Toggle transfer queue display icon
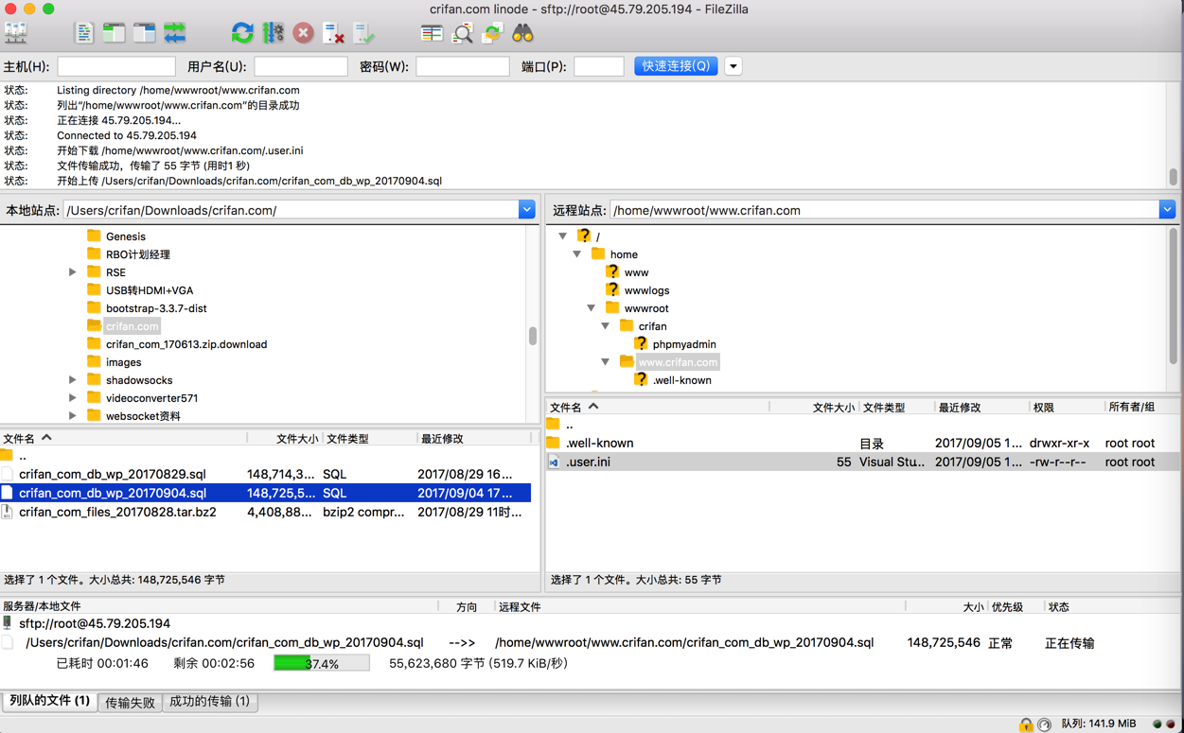1184x733 pixels. (x=175, y=33)
